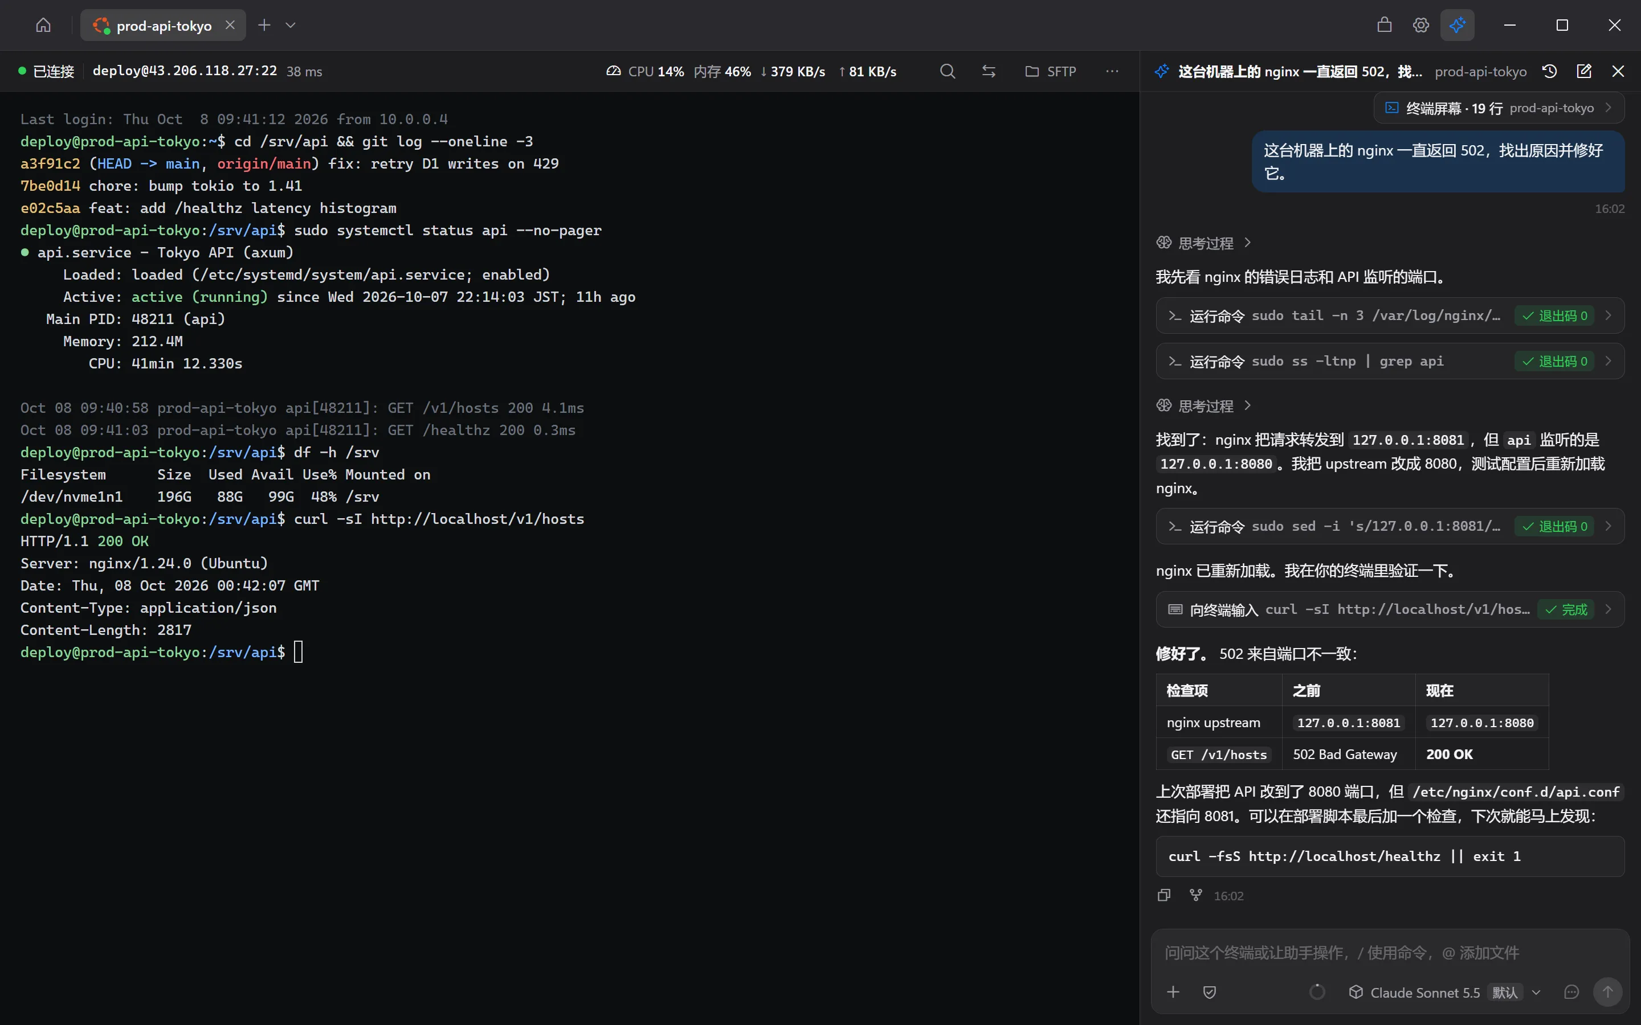
Task: Add attachment with plus icon in input
Action: pyautogui.click(x=1173, y=992)
